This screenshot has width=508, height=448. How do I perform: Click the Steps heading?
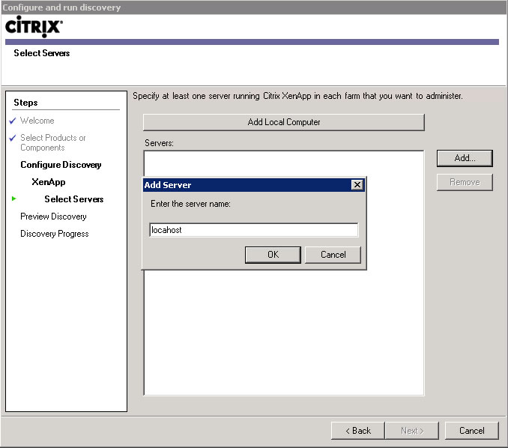25,103
